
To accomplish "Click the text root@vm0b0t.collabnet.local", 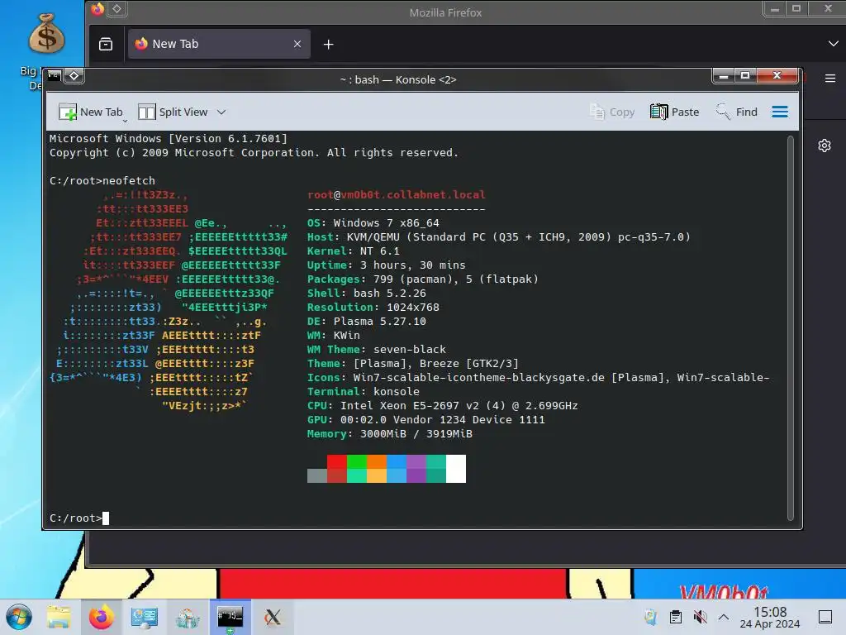I will click(396, 194).
